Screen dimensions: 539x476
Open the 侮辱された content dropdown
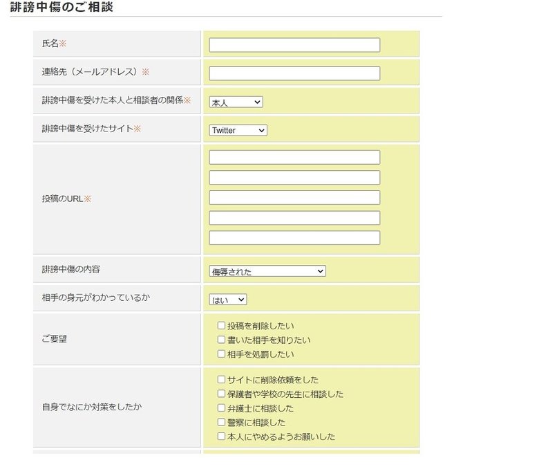pos(267,271)
